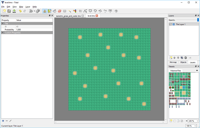
Task: Switch to isometric_grass_and_water.tmx tab
Action: click(x=68, y=16)
